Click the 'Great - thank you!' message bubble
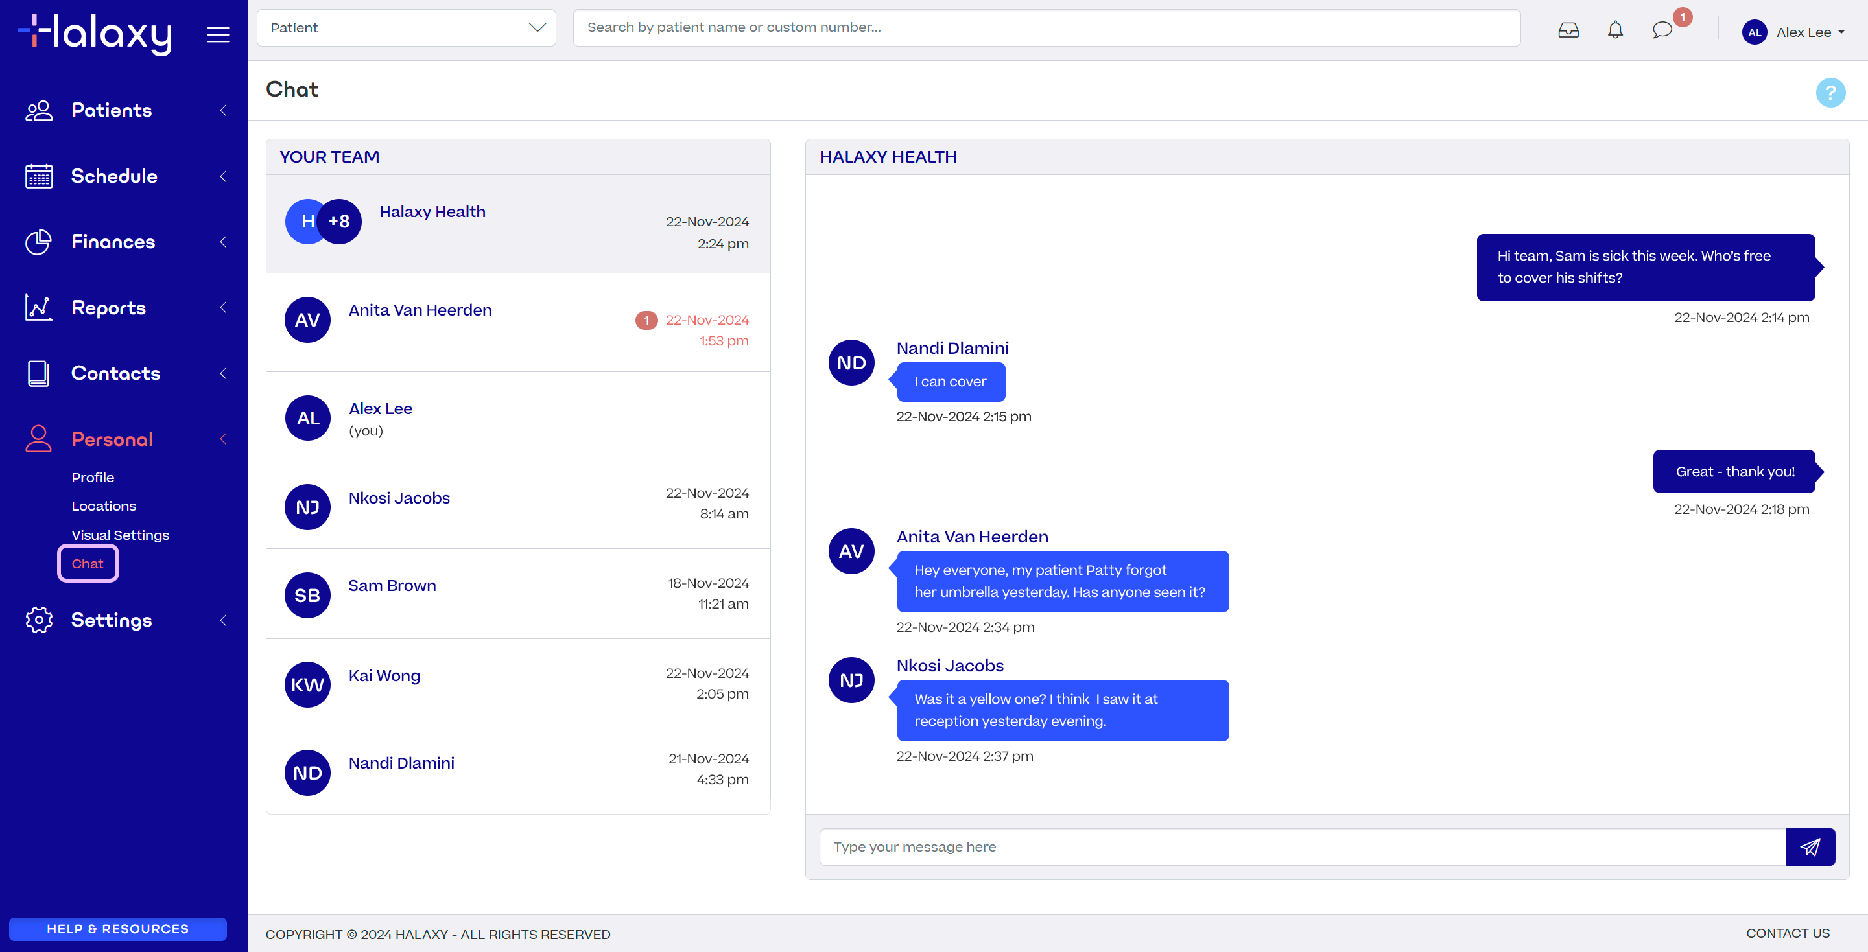 [1734, 471]
